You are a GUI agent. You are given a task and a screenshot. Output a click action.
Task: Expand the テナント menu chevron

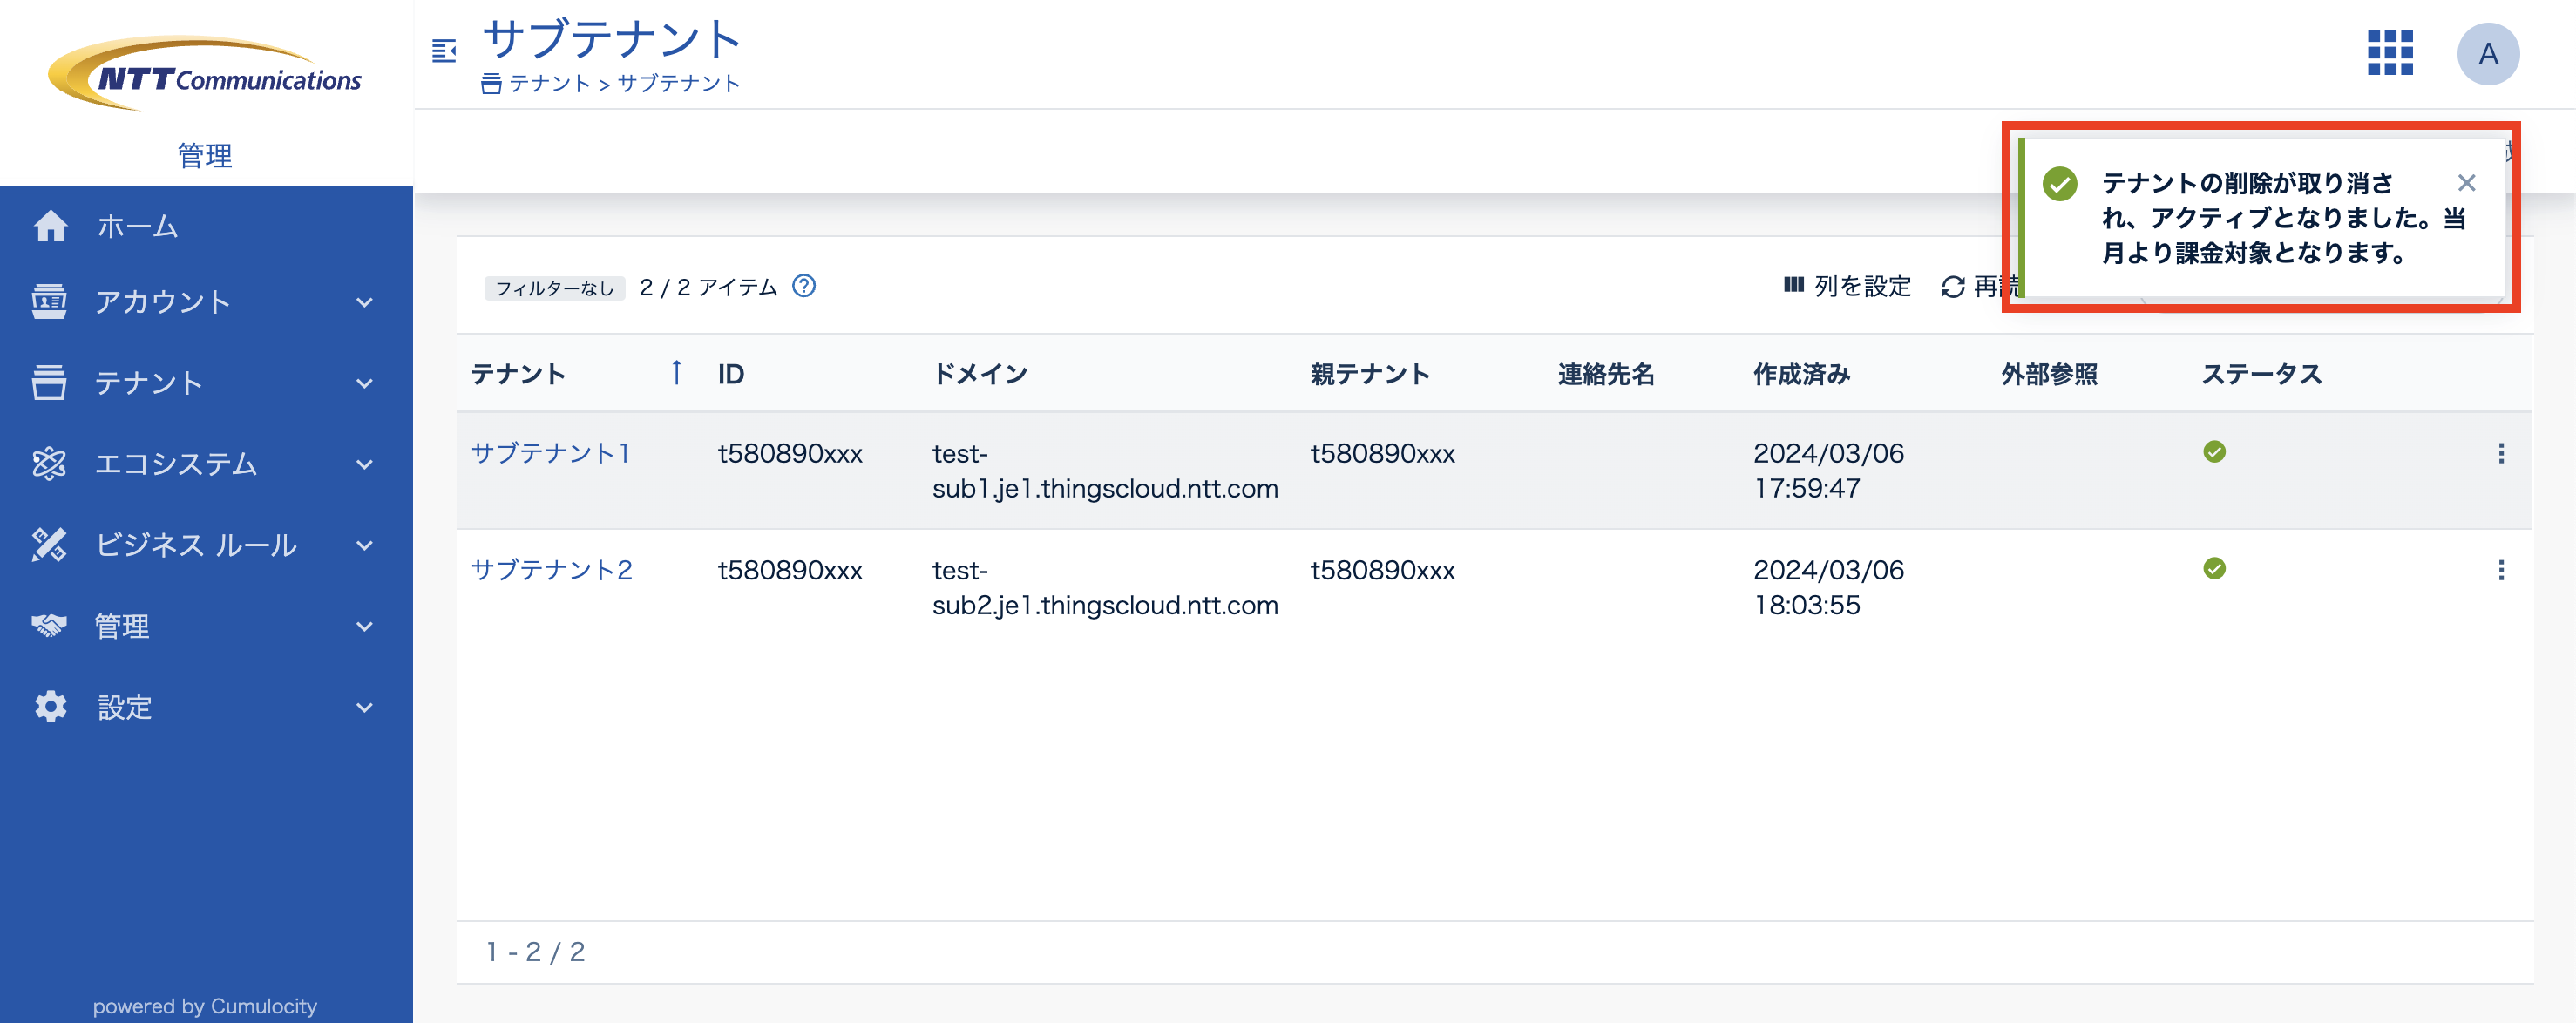pos(365,383)
